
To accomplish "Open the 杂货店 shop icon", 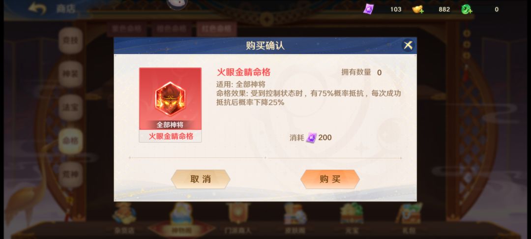I will (x=124, y=218).
